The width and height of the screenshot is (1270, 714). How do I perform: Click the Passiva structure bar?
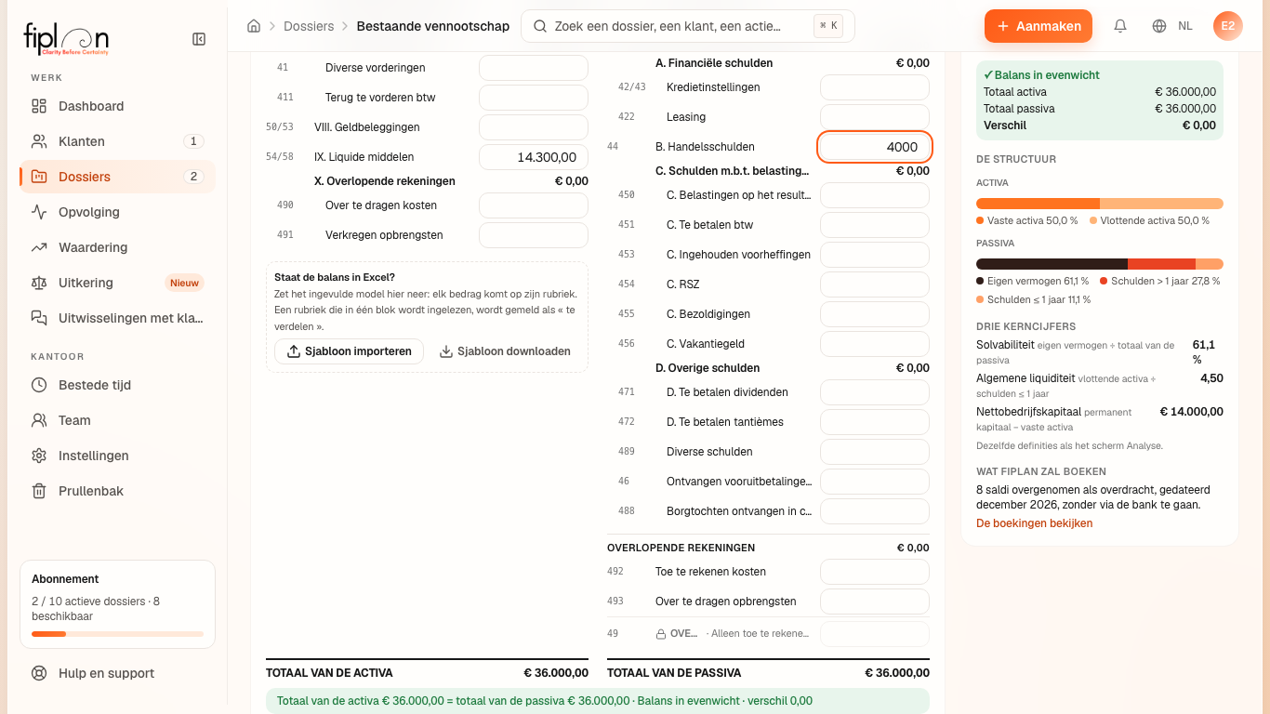(x=1100, y=264)
